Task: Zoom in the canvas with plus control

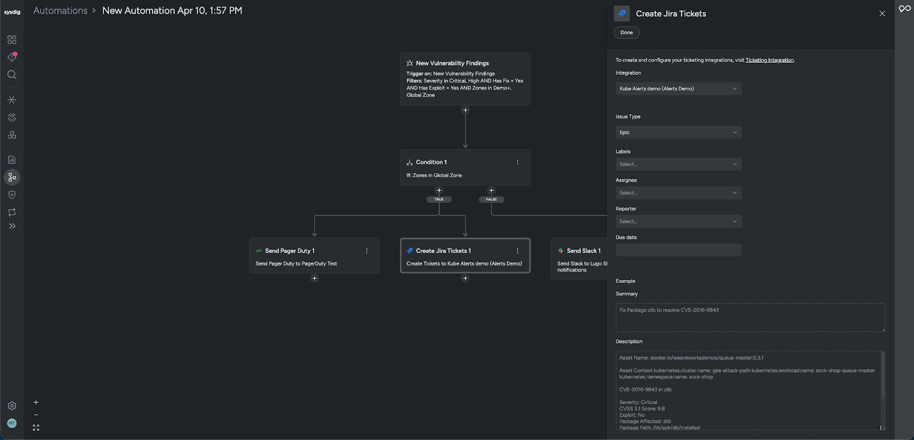Action: click(x=36, y=402)
